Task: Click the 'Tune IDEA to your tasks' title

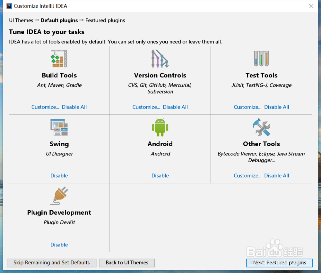Action: 47,32
